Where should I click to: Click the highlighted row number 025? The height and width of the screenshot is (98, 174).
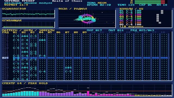coord(5,58)
